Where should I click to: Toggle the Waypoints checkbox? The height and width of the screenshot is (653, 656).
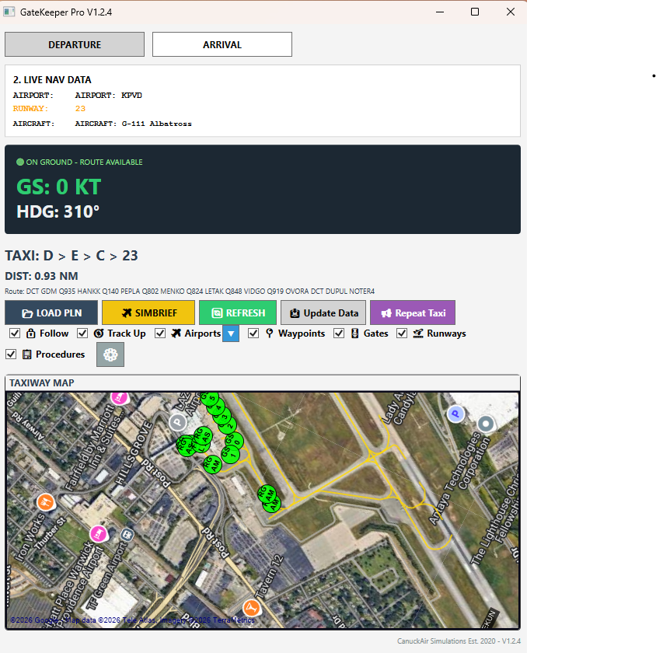[253, 333]
